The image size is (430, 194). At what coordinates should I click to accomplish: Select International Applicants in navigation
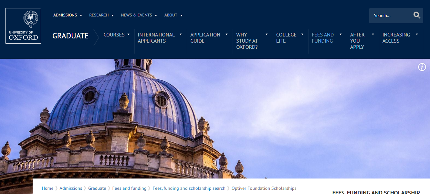click(156, 38)
